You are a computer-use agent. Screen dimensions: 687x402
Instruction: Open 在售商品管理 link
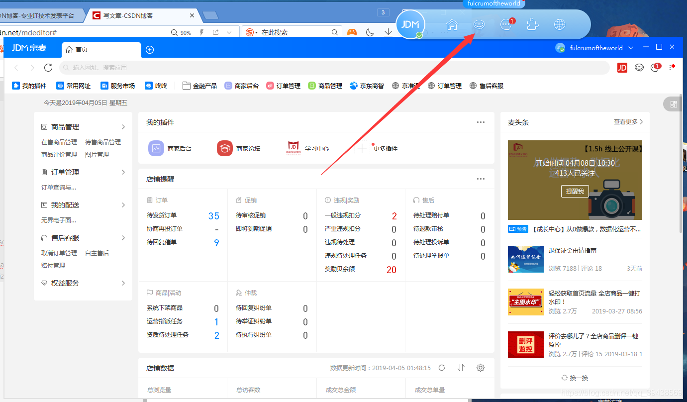(x=59, y=142)
